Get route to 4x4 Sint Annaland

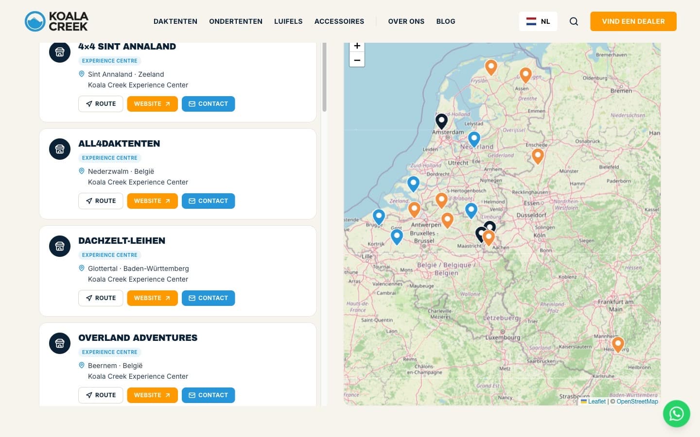pos(101,104)
